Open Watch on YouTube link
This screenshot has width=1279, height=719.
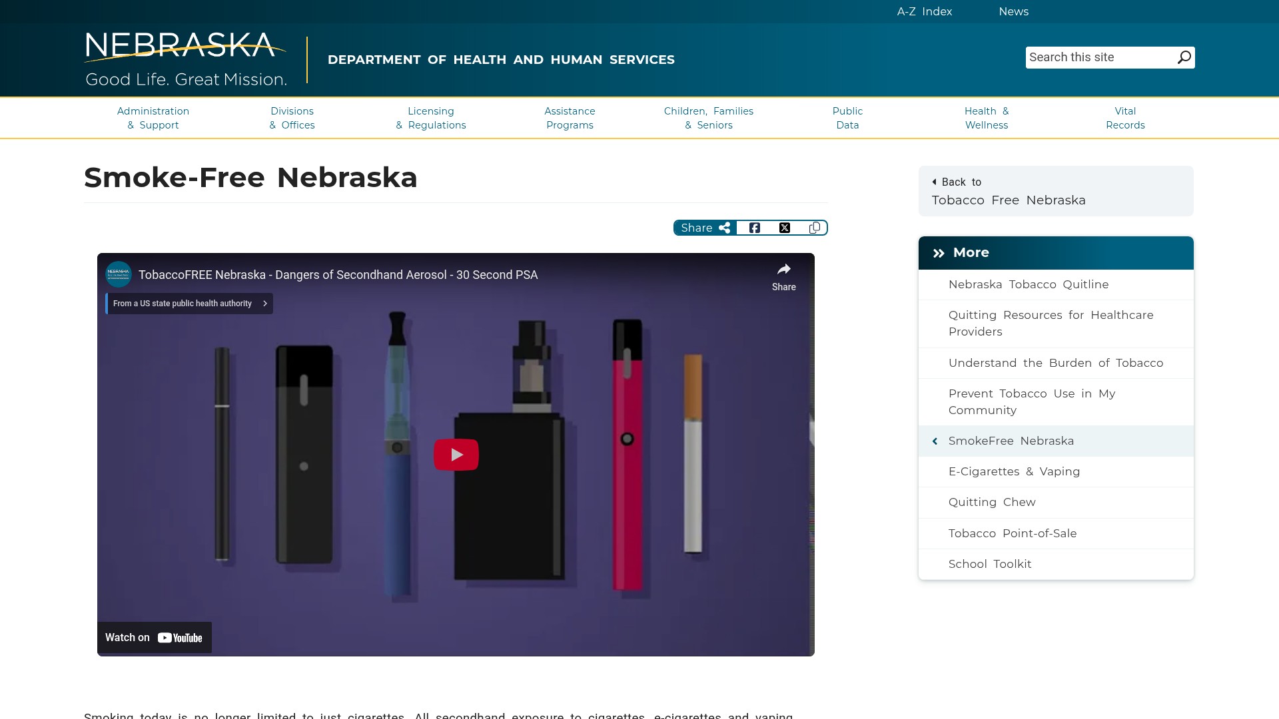(154, 638)
